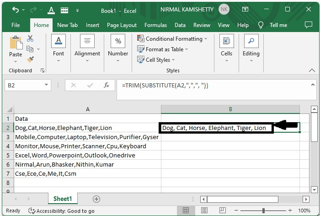Open the Name Box dropdown arrow
Screen dimensions: 320x216
46,85
